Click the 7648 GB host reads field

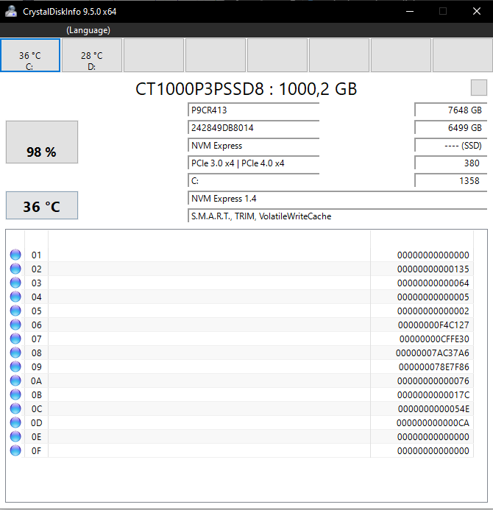point(451,110)
